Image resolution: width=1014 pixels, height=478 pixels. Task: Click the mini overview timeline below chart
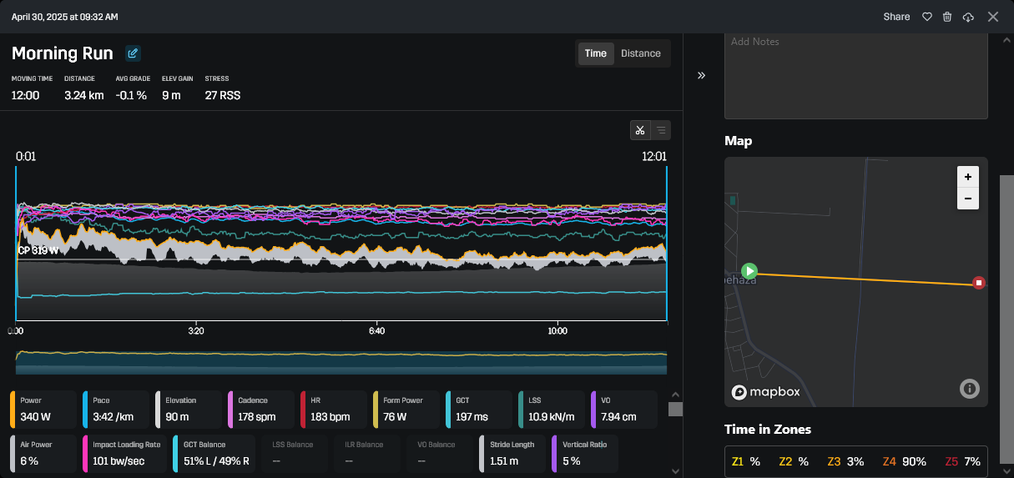341,362
